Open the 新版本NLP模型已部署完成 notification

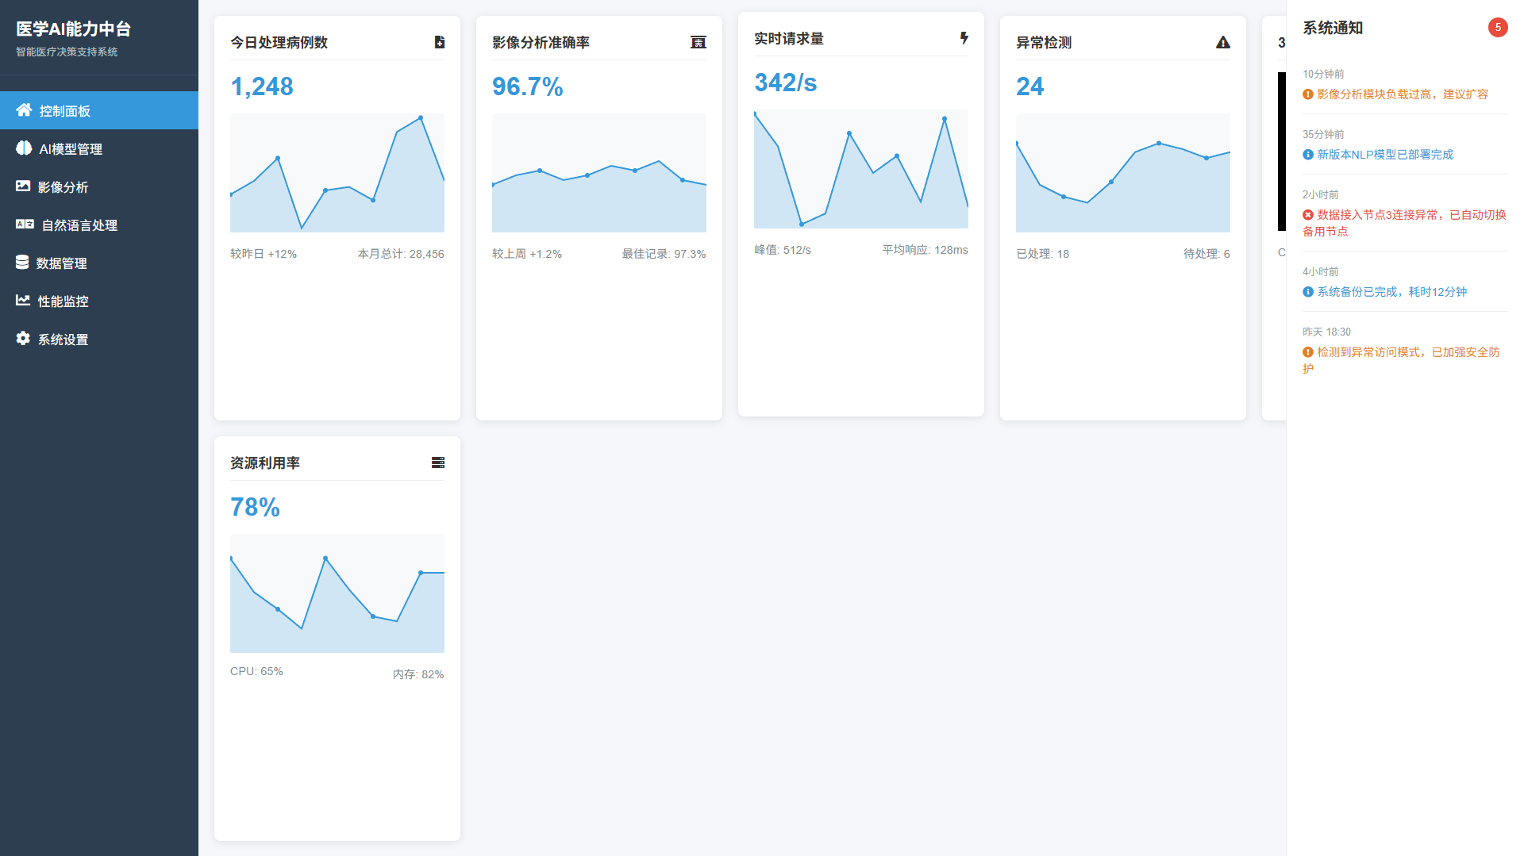click(1384, 155)
